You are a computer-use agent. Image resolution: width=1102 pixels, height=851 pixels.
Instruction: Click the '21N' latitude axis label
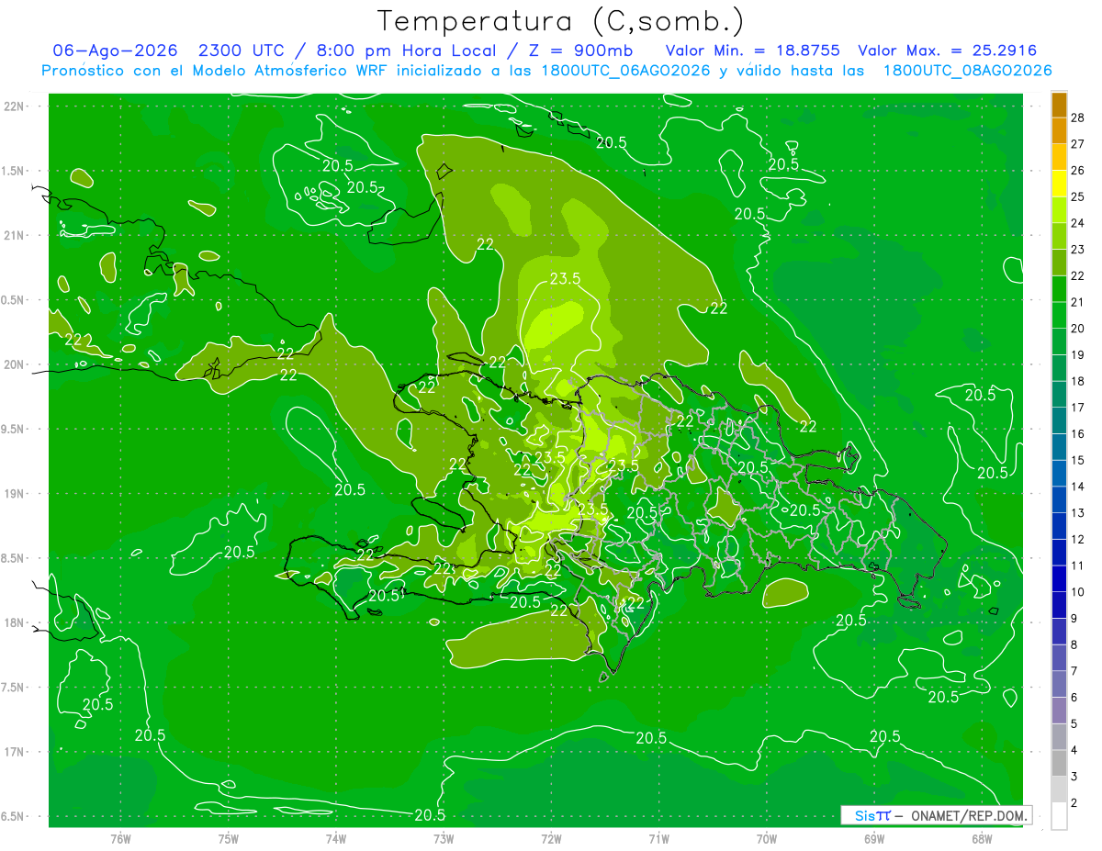click(14, 235)
